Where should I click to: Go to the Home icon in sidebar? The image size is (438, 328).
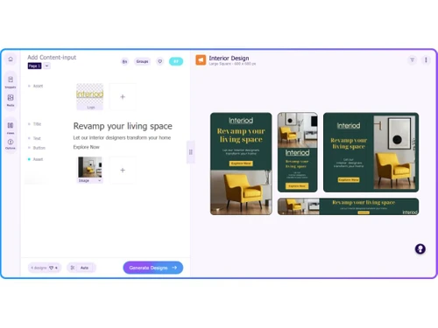click(11, 59)
